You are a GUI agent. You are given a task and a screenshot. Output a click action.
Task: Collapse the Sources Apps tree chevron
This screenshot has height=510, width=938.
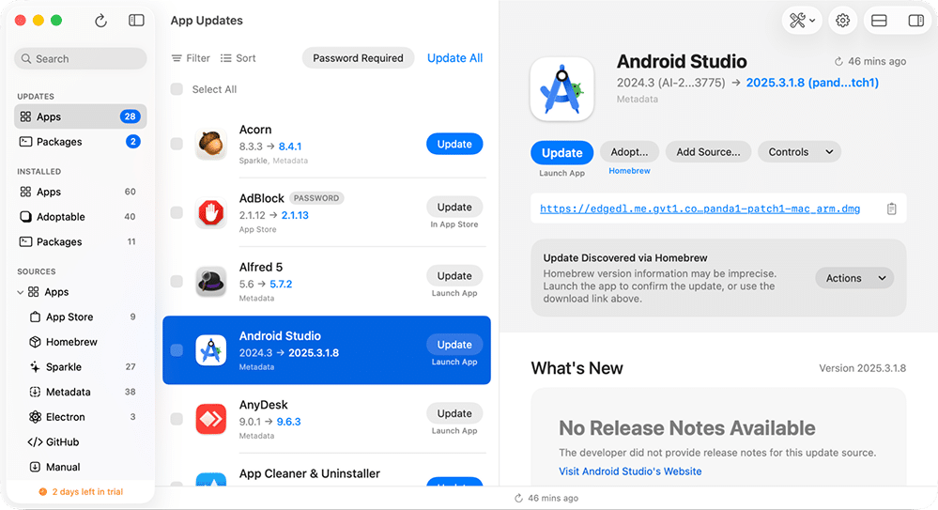coord(21,292)
